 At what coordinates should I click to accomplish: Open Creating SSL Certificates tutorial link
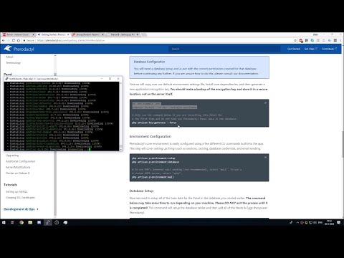(20, 198)
